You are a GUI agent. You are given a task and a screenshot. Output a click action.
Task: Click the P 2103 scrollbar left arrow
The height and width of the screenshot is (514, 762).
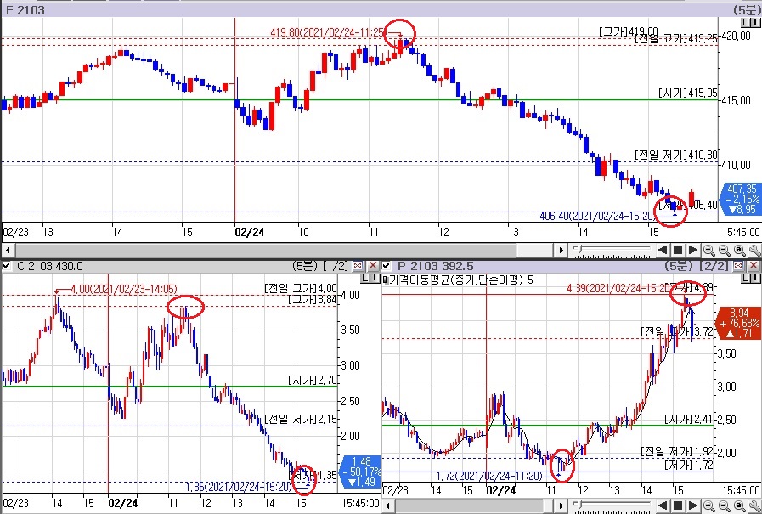pyautogui.click(x=388, y=506)
